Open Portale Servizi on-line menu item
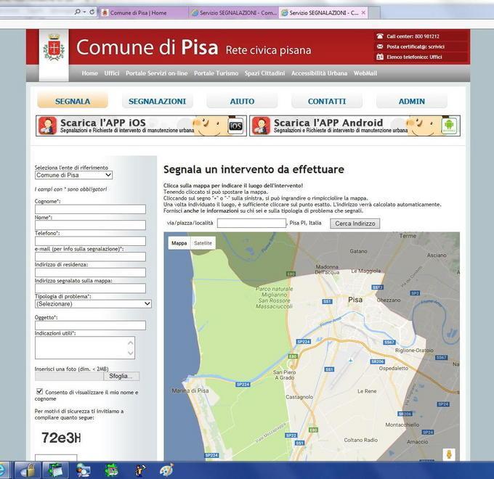This screenshot has height=479, width=494. 157,73
